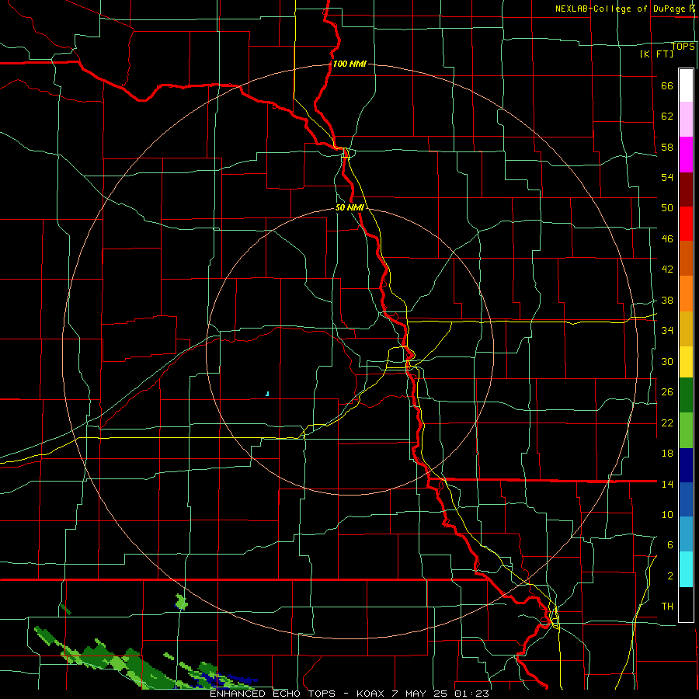Click the 'TH' threshold label

point(667,607)
